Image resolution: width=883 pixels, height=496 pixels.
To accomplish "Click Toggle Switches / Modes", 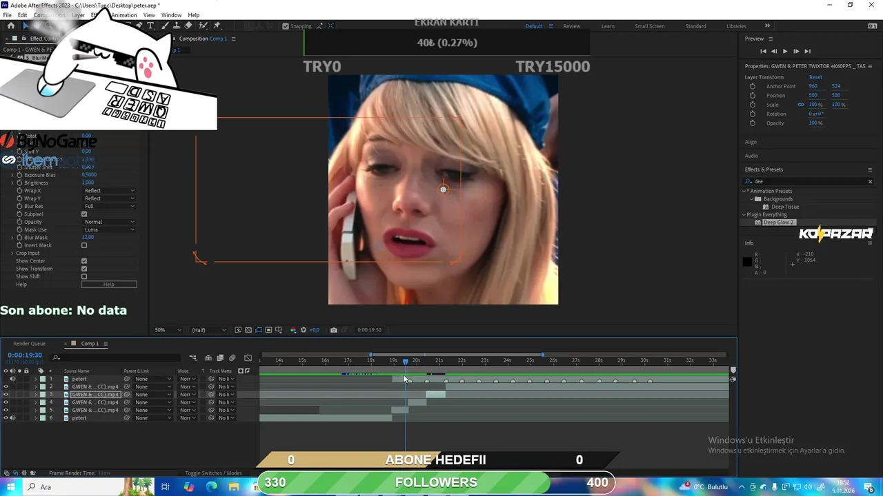I will (x=213, y=473).
